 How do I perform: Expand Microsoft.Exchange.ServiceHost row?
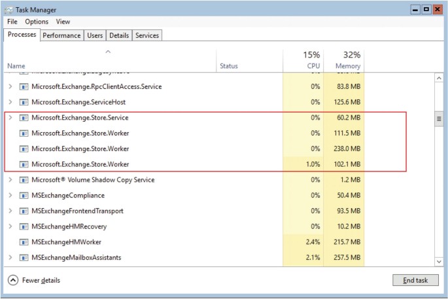click(10, 102)
